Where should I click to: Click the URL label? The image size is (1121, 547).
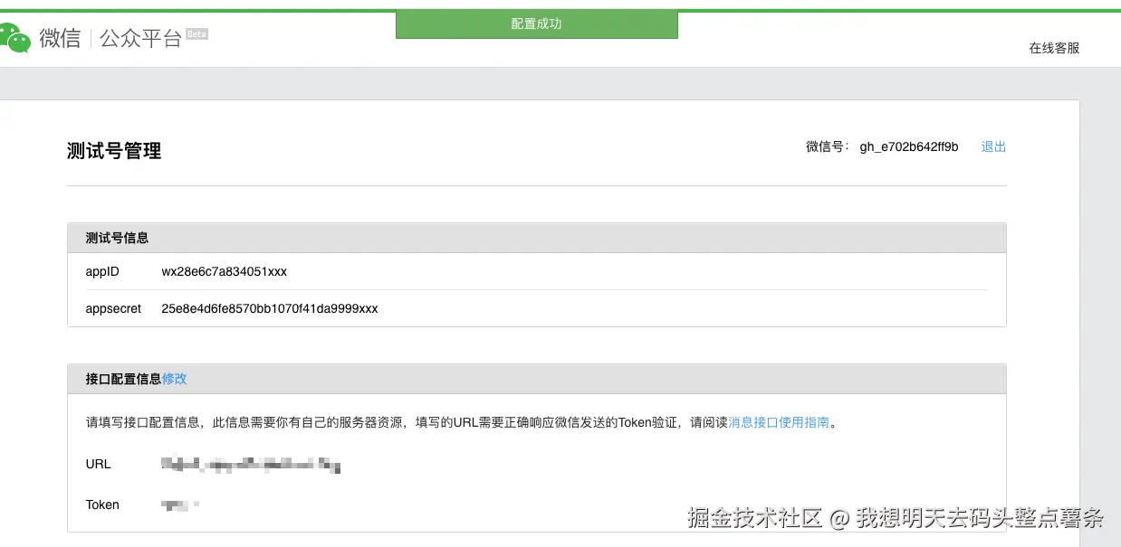tap(99, 464)
